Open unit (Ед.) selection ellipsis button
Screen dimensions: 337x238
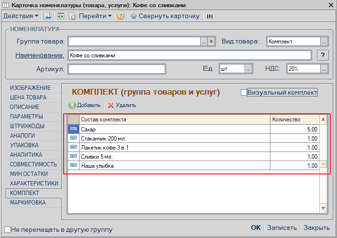point(248,69)
